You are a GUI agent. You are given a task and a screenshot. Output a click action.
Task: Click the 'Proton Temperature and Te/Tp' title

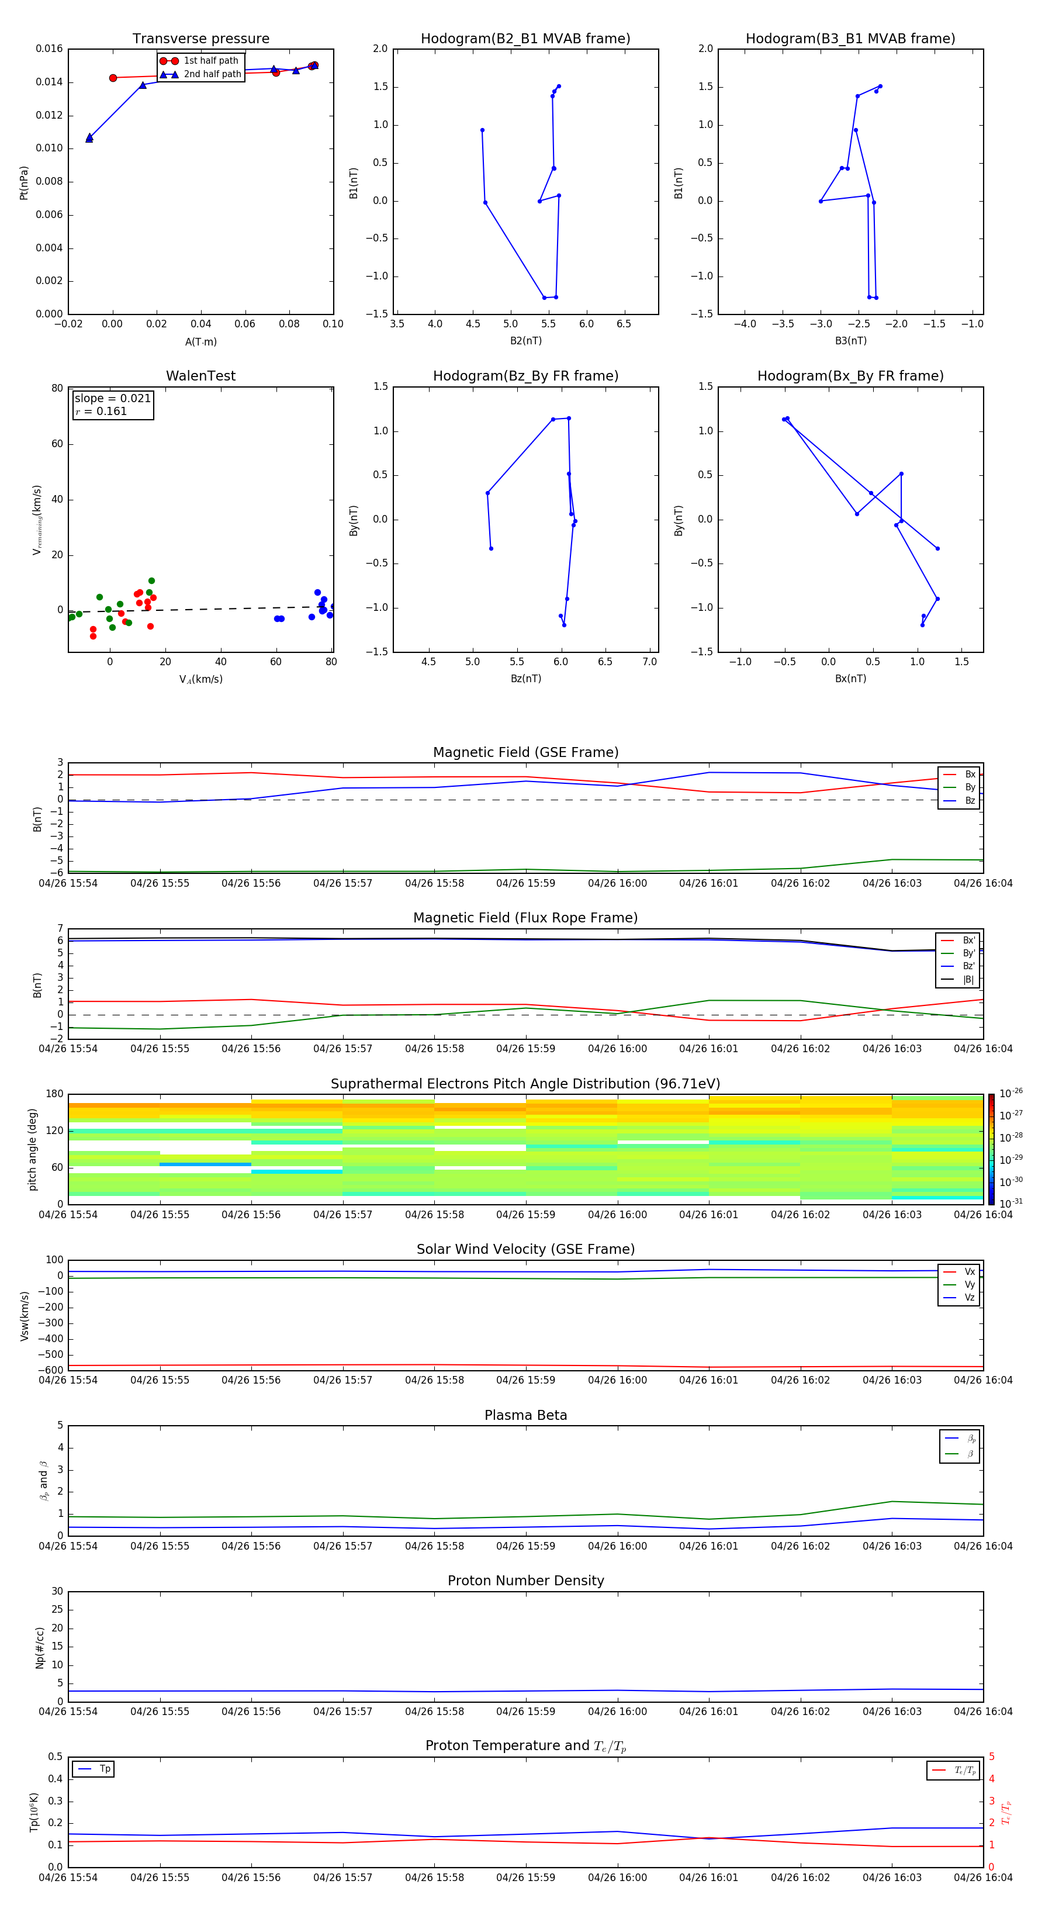click(x=525, y=1746)
